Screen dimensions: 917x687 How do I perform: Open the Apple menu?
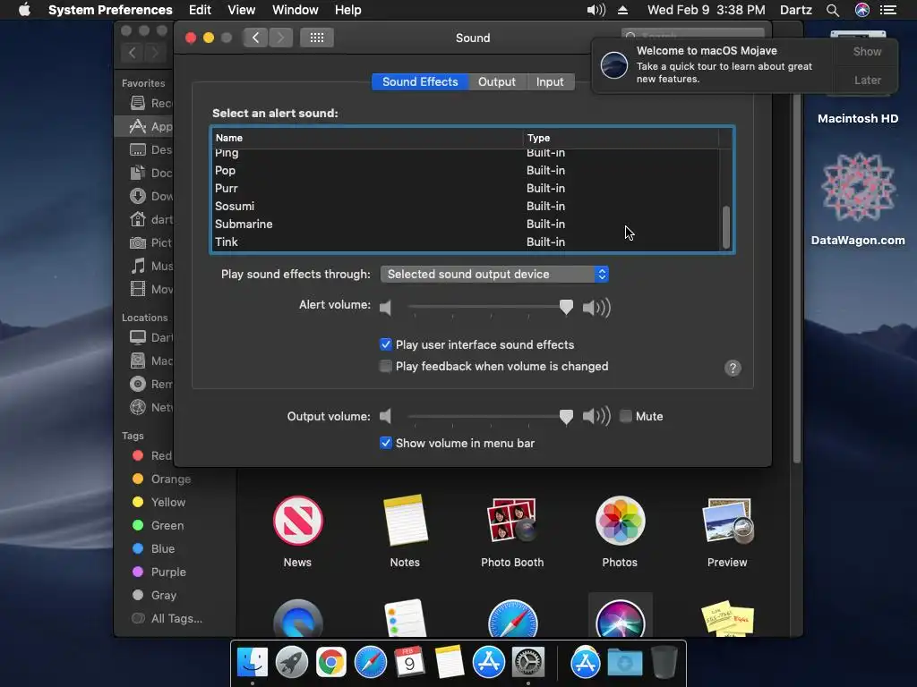(x=24, y=10)
